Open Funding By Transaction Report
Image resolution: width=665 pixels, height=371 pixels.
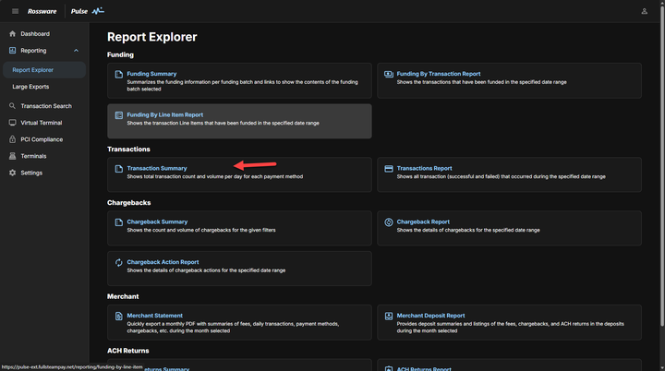pos(438,74)
